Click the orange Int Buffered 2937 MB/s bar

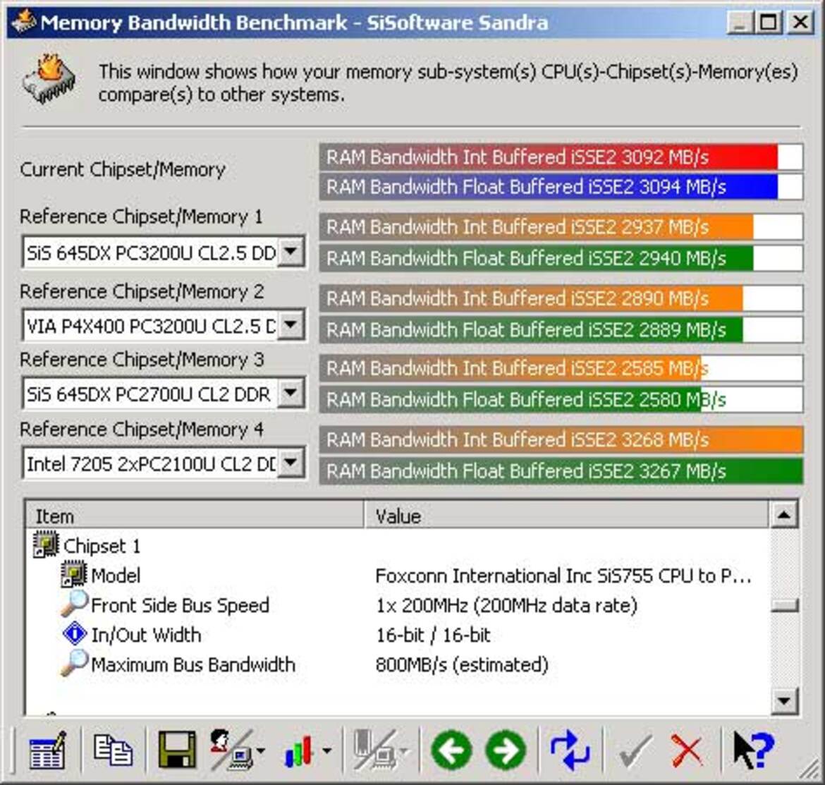click(561, 227)
